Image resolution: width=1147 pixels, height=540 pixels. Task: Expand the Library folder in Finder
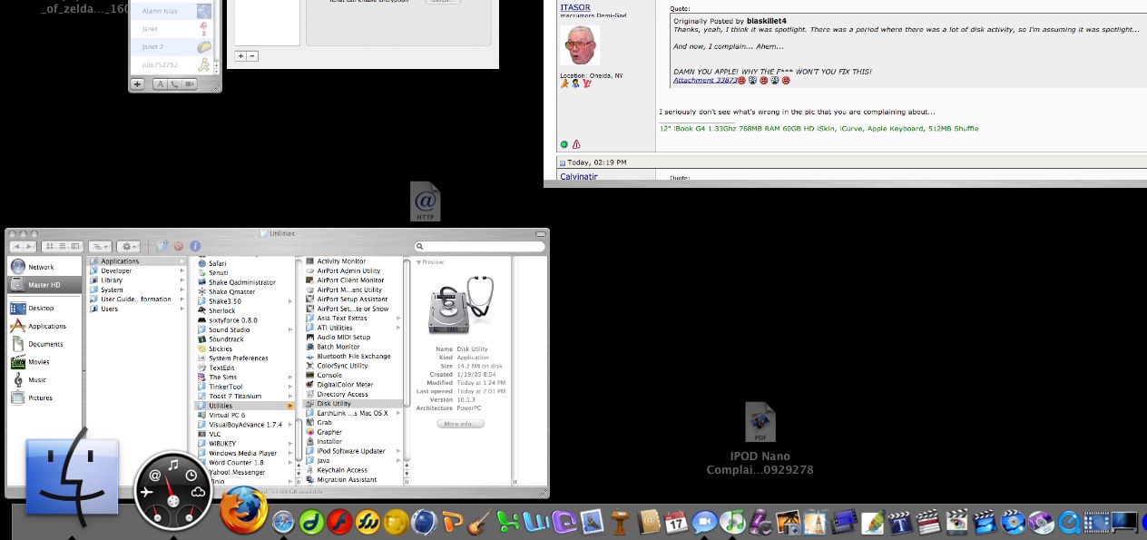[x=182, y=280]
